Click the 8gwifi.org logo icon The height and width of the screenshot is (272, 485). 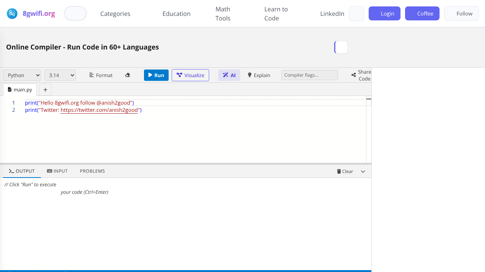(12, 14)
